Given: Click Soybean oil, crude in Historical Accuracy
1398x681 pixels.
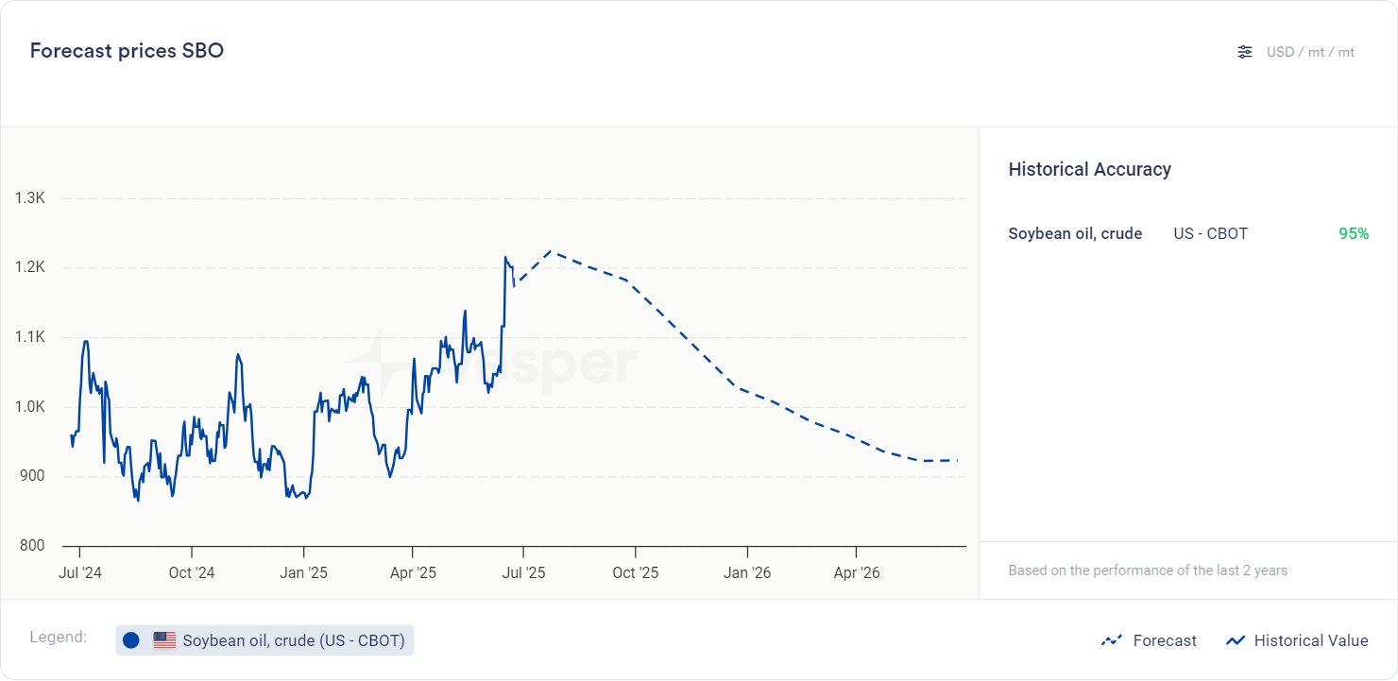Looking at the screenshot, I should pos(1075,233).
